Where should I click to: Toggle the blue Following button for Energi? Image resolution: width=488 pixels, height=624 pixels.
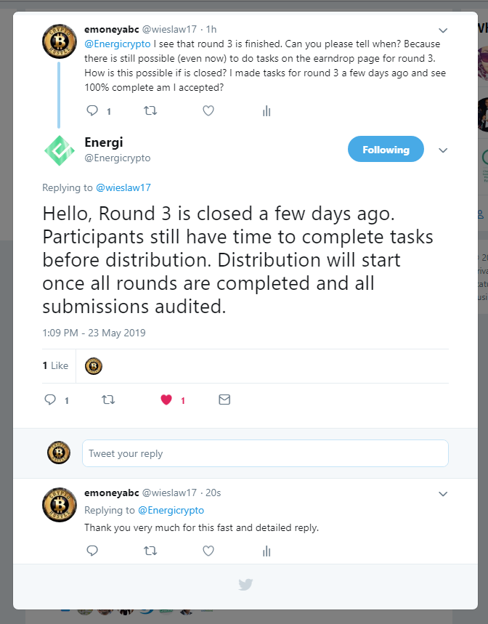tap(386, 149)
